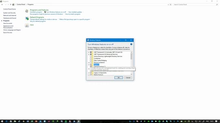Toggle the .NET Framework 4.8 Advanced Services checkbox
The image size is (220, 123).
[91, 54]
